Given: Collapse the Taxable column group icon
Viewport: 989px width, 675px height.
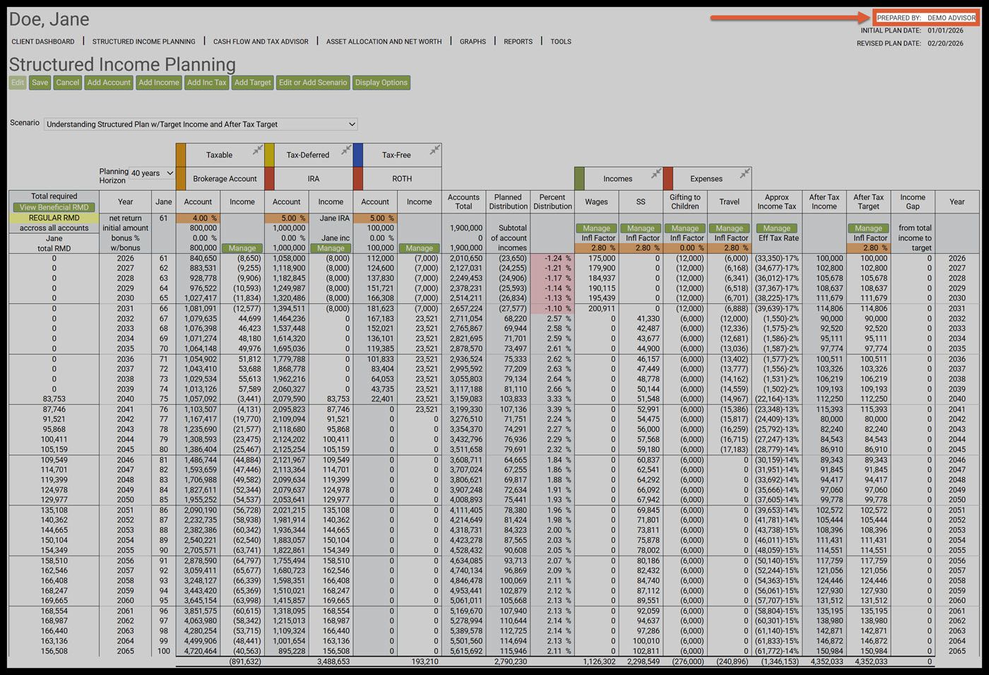Looking at the screenshot, I should pos(258,150).
